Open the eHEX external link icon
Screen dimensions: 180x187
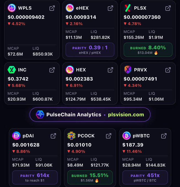[110, 8]
